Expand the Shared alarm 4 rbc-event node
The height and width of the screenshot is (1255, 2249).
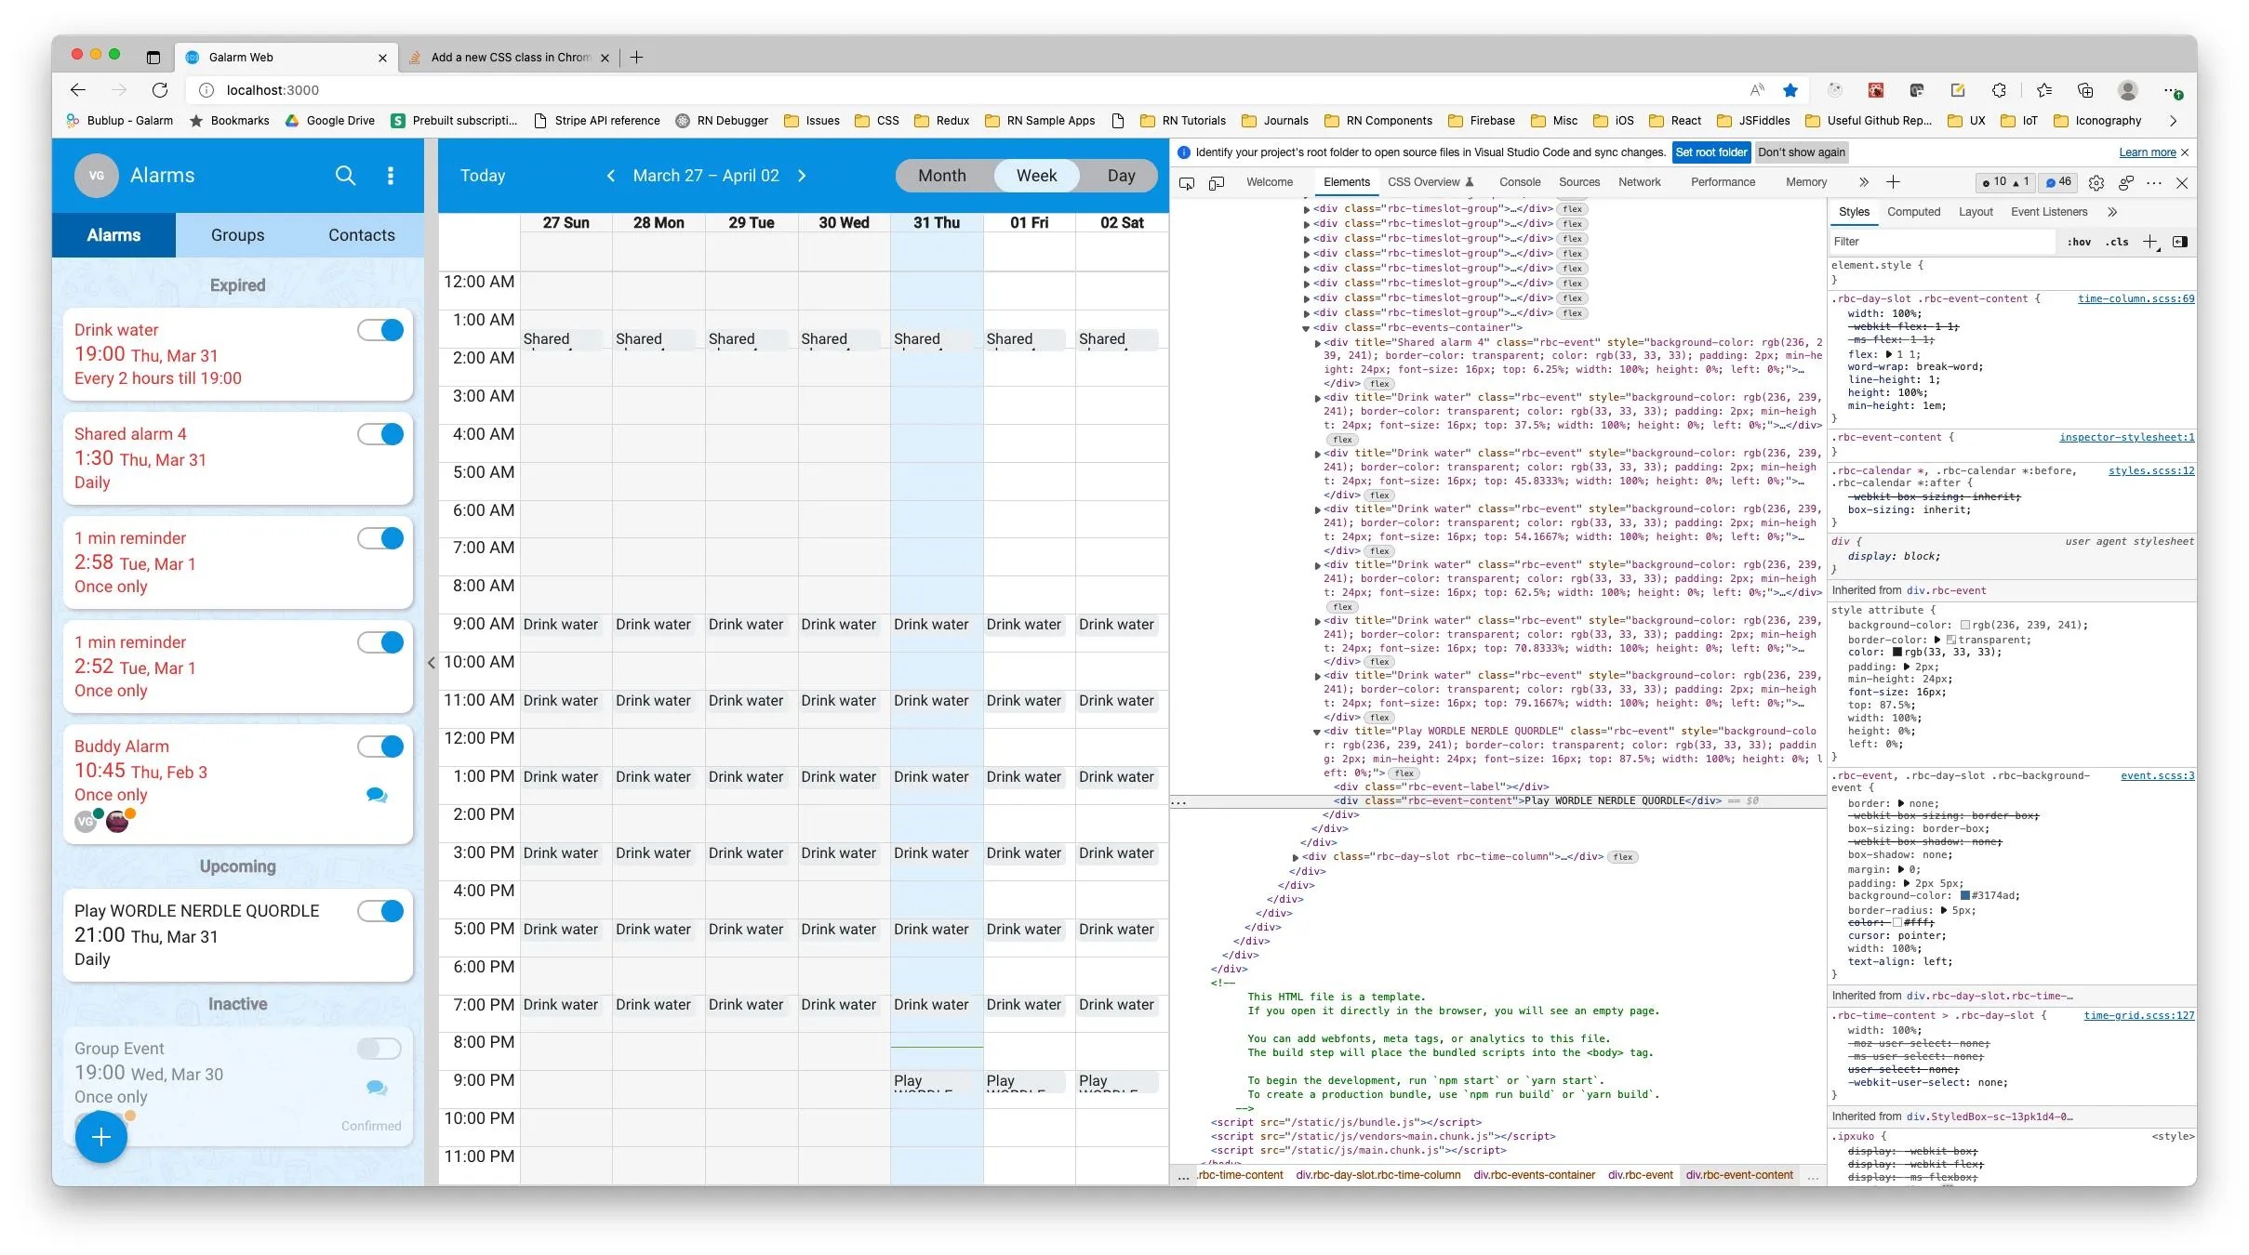point(1317,343)
